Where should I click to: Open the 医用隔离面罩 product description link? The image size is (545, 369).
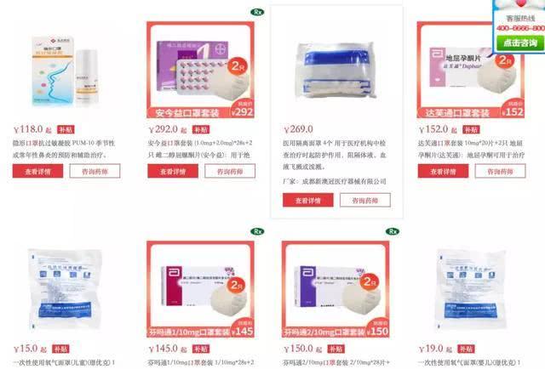(335, 155)
